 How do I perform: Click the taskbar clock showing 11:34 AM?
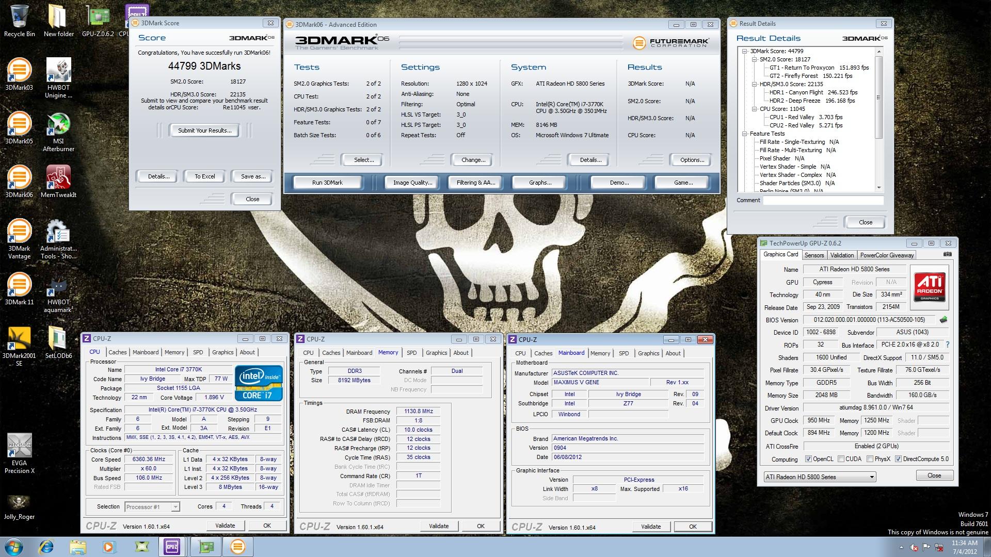tap(964, 547)
